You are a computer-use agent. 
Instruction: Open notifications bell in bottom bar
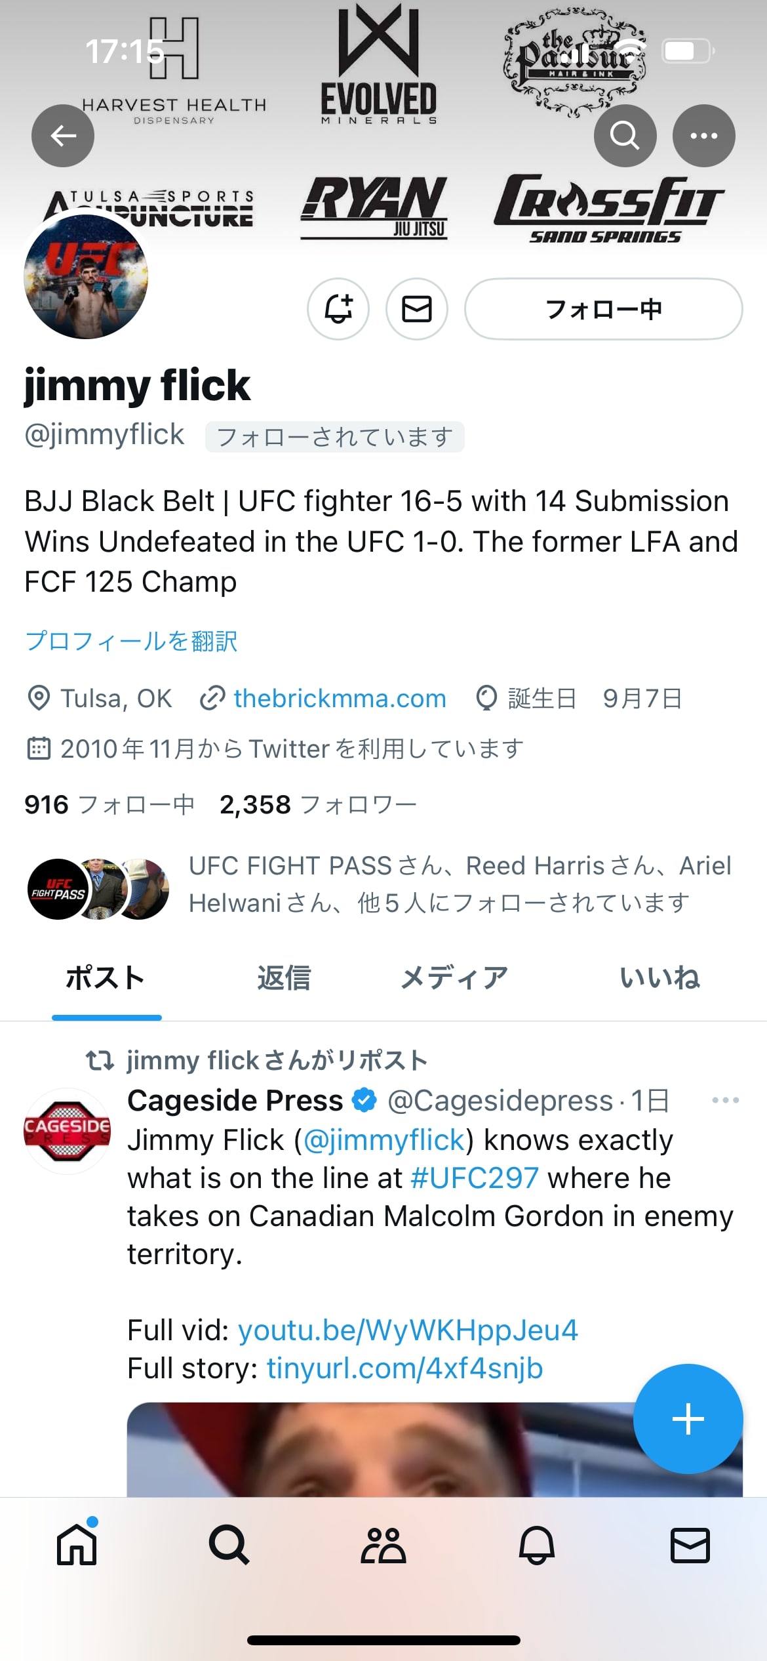pos(537,1545)
